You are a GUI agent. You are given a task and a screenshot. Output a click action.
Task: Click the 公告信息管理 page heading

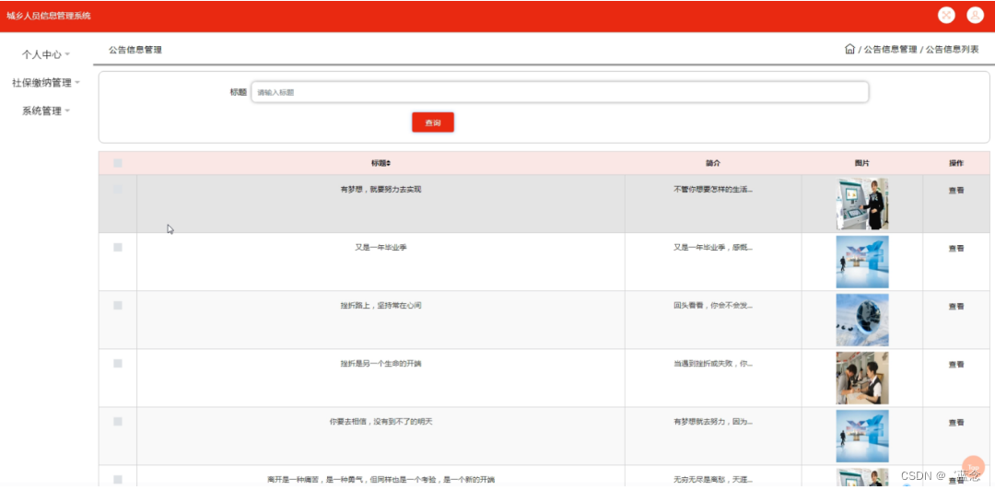pyautogui.click(x=135, y=50)
